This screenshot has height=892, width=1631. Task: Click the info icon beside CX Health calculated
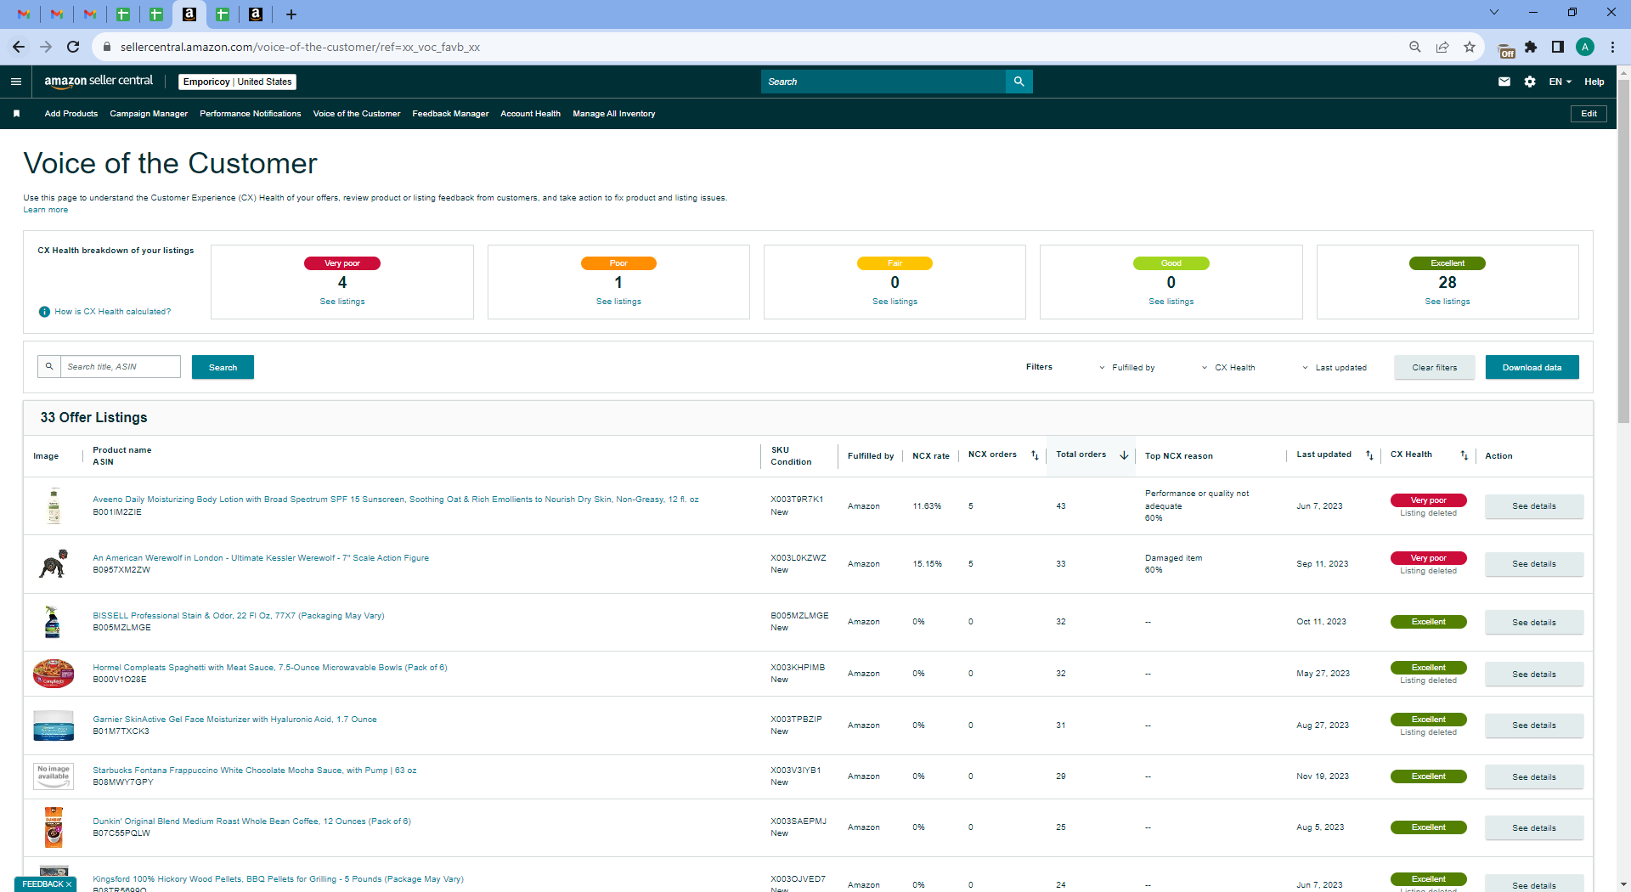pyautogui.click(x=44, y=312)
